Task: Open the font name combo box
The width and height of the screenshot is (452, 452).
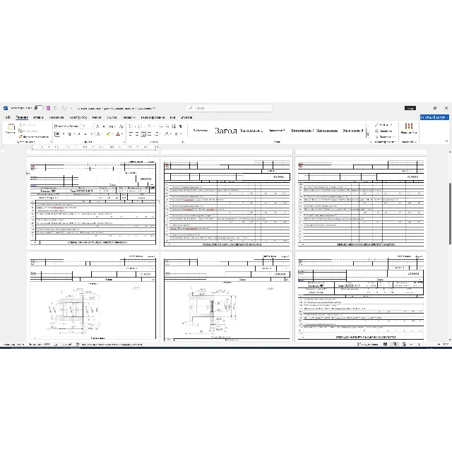Action: pos(66,126)
